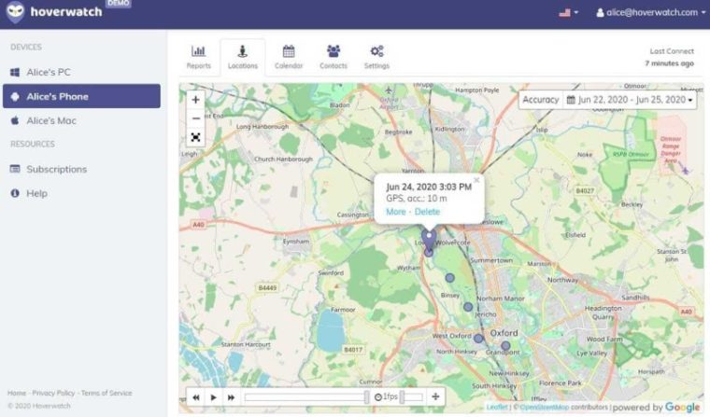
Task: Click the Last Connect status text
Action: click(671, 57)
